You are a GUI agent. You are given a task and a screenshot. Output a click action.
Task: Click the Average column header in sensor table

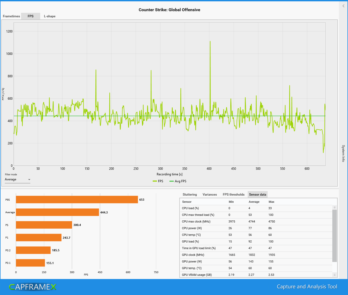click(254, 202)
